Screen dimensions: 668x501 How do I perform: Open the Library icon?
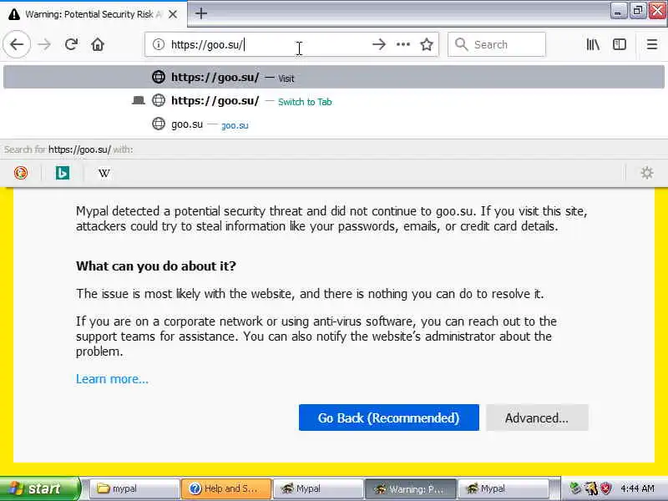point(593,44)
